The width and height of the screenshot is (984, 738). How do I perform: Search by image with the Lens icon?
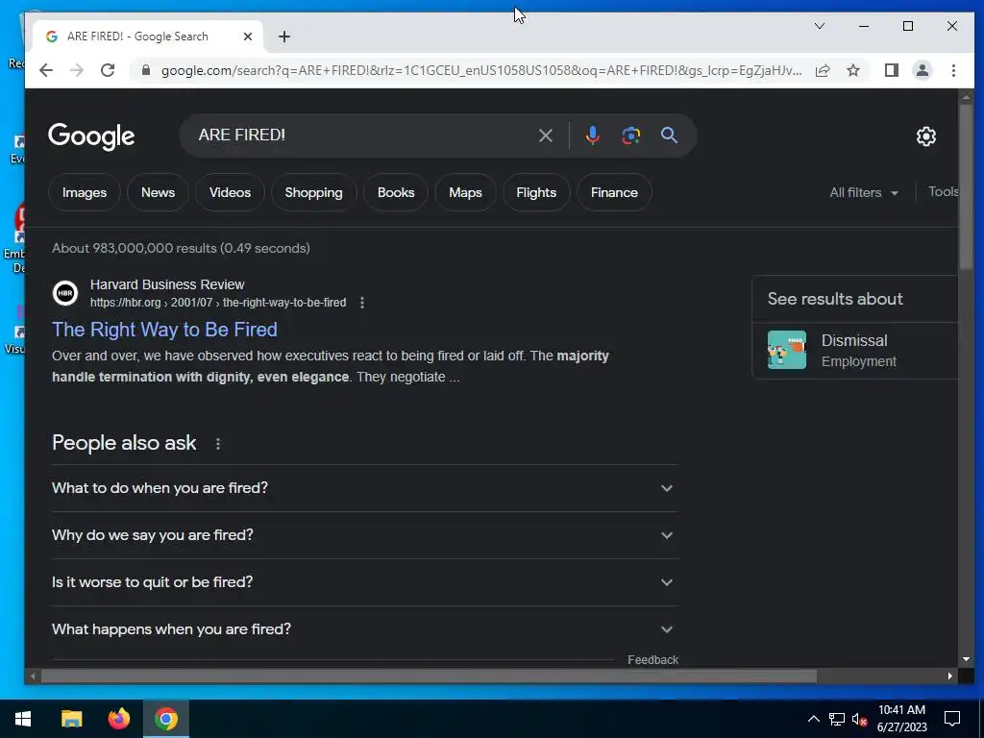tap(631, 135)
